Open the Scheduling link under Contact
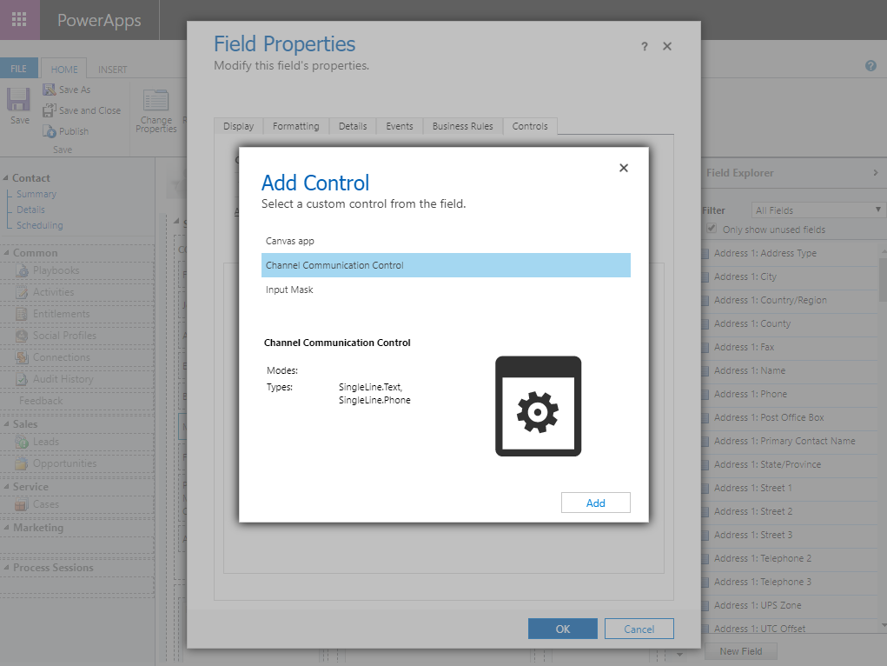This screenshot has height=666, width=887. click(x=40, y=225)
